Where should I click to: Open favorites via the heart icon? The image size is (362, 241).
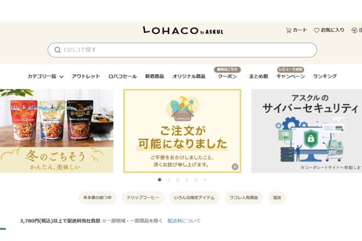(316, 30)
